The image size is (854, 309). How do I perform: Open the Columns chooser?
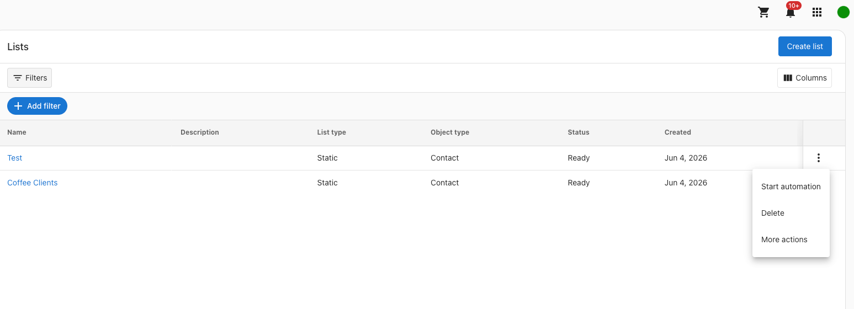(804, 78)
